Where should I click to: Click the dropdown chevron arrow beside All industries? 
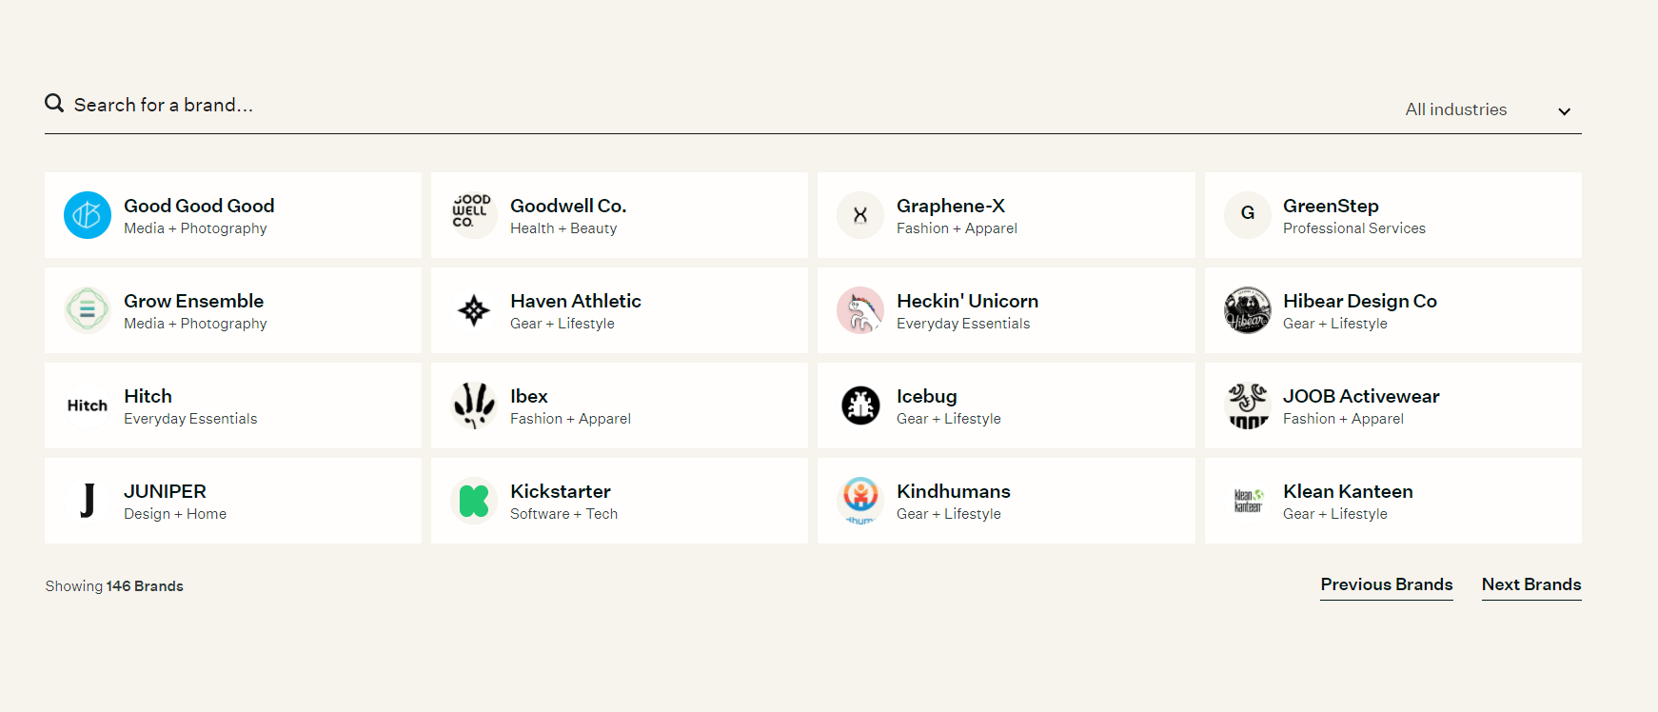click(1564, 111)
